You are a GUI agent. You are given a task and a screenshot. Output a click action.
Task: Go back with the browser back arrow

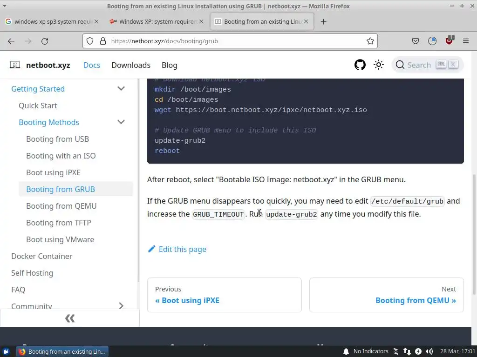11,41
